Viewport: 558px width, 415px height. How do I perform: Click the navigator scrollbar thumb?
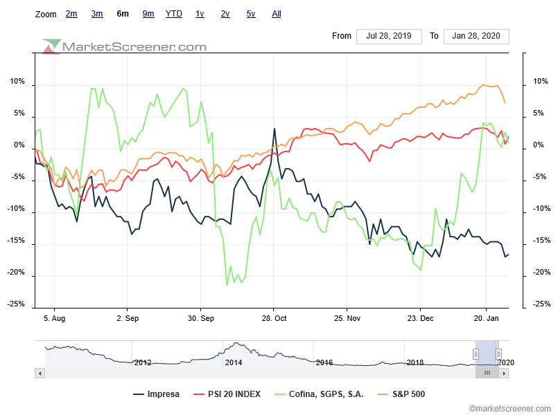tap(487, 373)
